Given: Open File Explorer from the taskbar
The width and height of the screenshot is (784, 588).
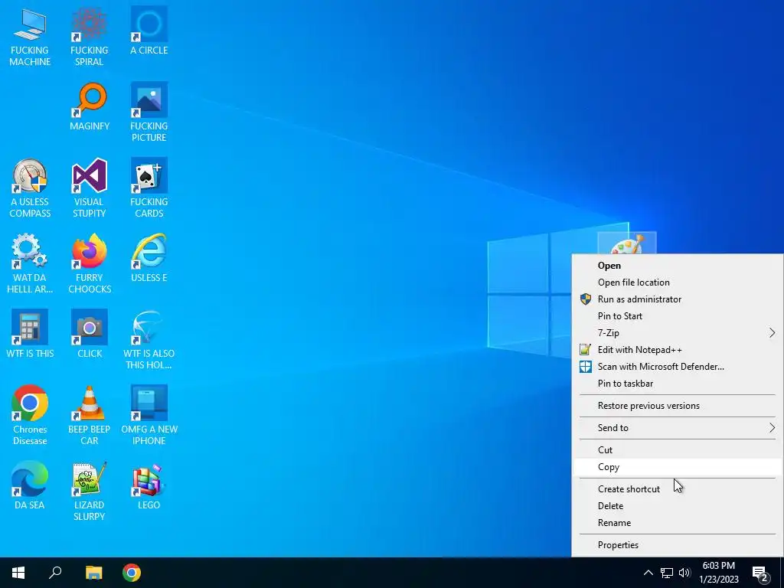Looking at the screenshot, I should click(93, 573).
